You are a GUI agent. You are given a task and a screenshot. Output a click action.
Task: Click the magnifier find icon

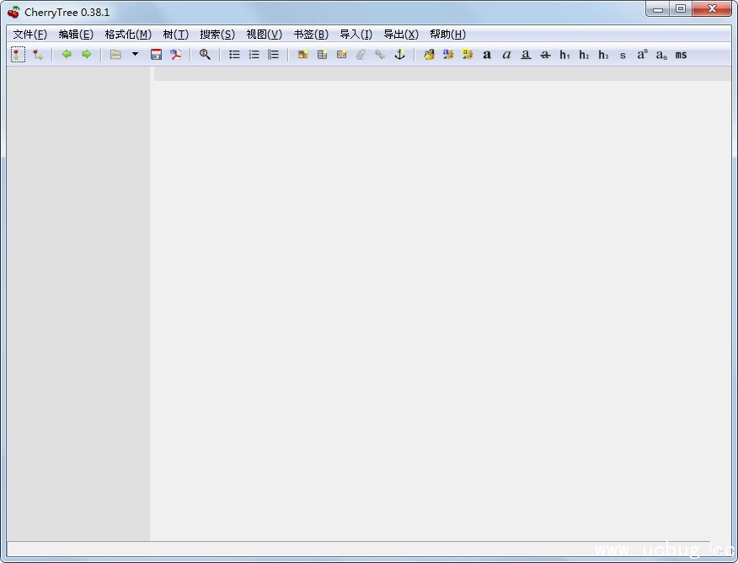(x=205, y=55)
